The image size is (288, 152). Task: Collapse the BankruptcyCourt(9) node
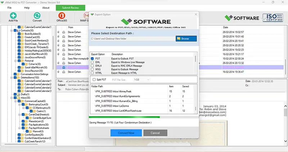click(19, 105)
